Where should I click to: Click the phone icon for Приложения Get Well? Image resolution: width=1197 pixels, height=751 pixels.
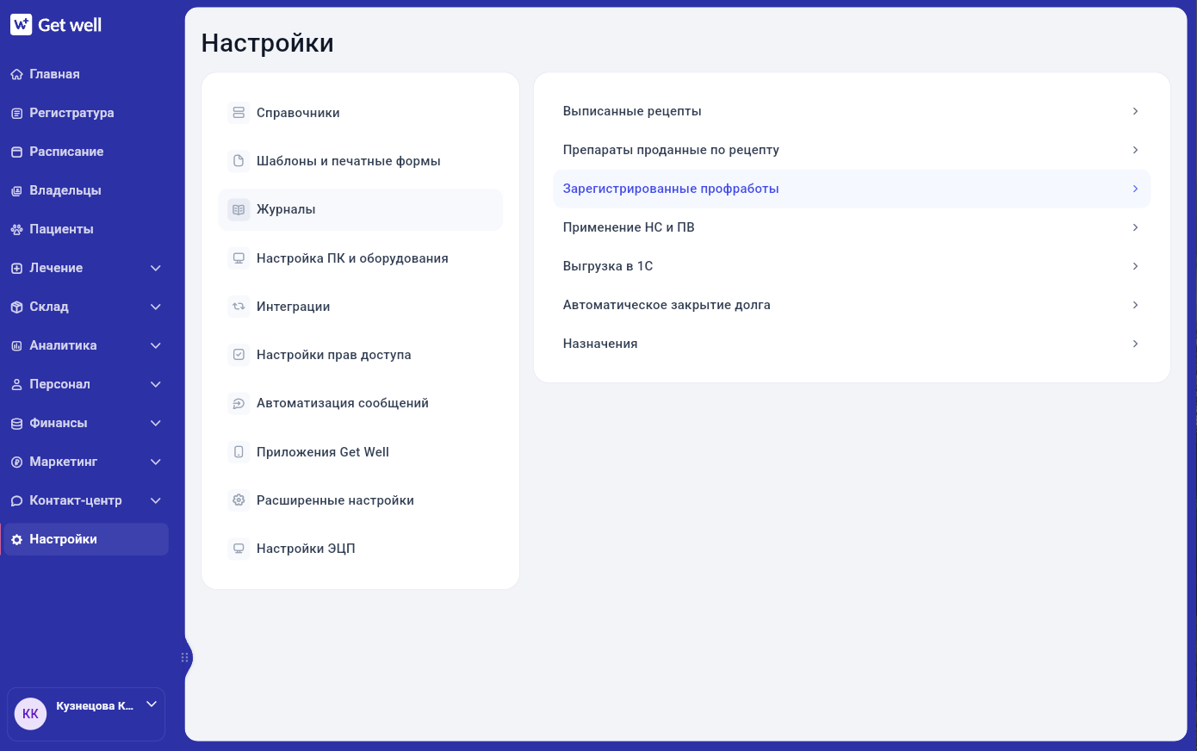pos(239,452)
